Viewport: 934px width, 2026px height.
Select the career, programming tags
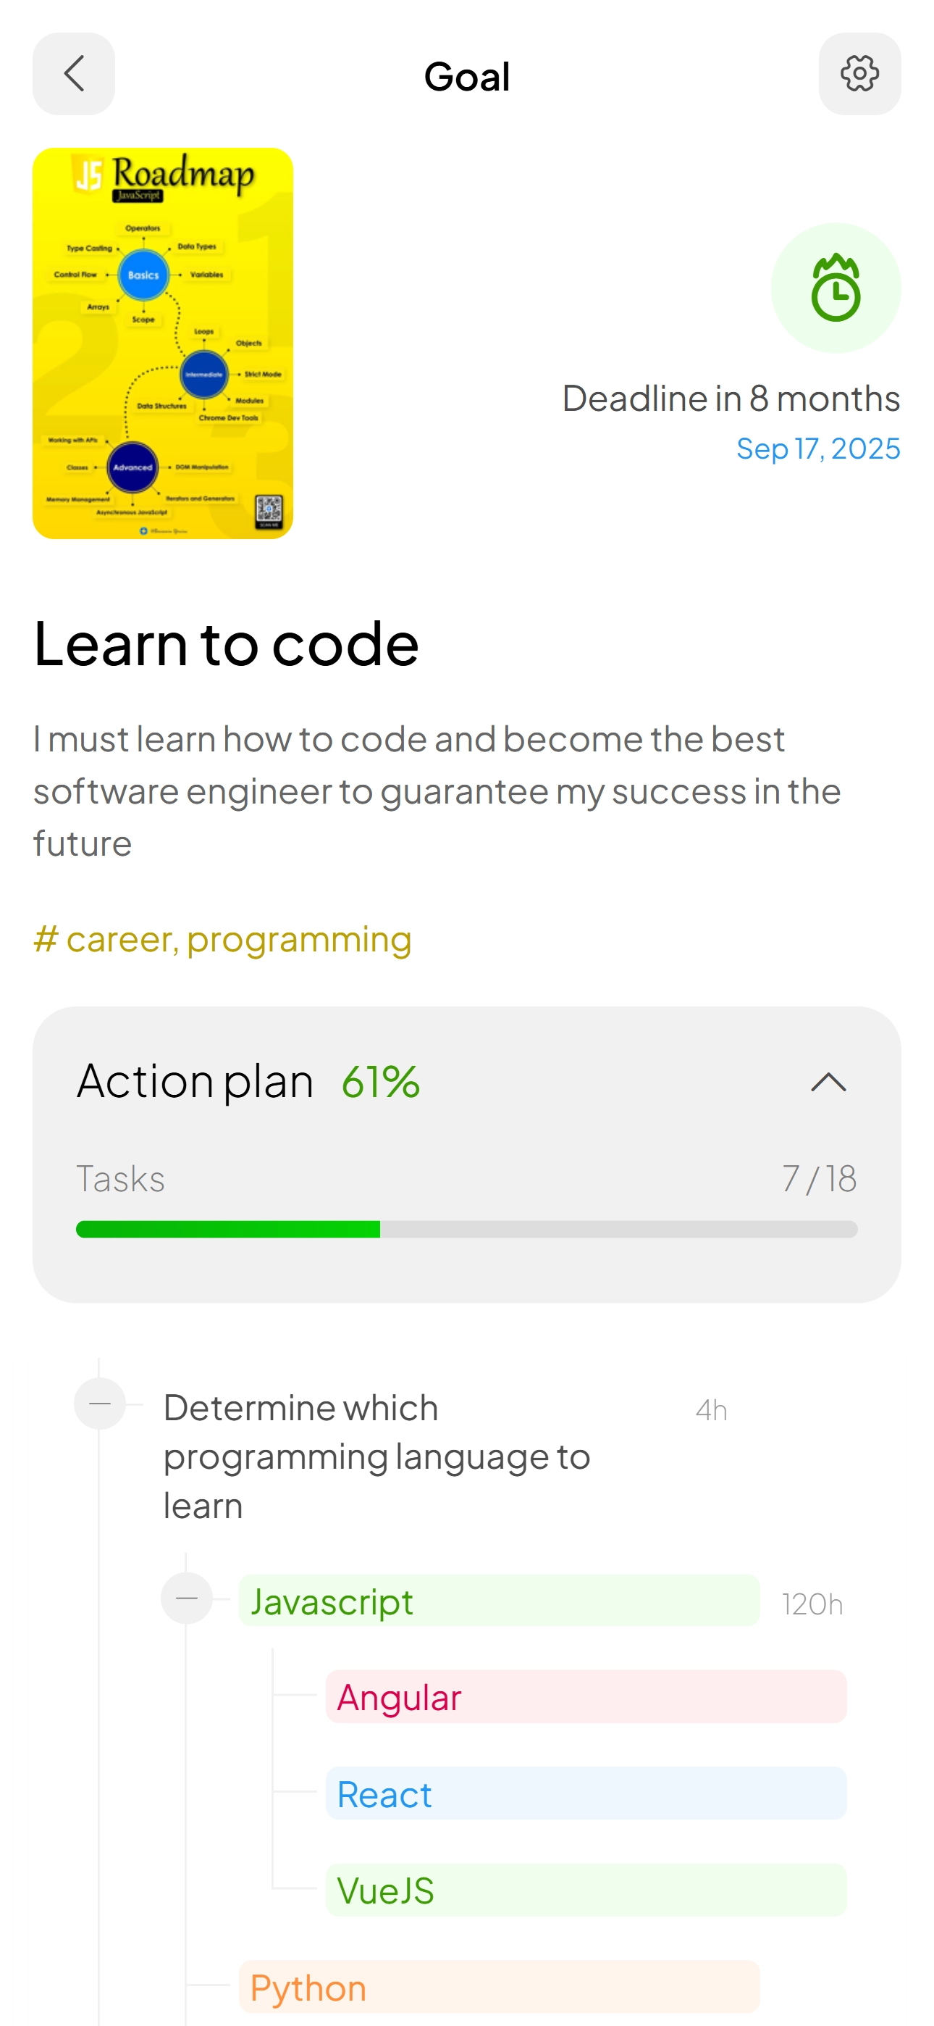click(x=222, y=939)
